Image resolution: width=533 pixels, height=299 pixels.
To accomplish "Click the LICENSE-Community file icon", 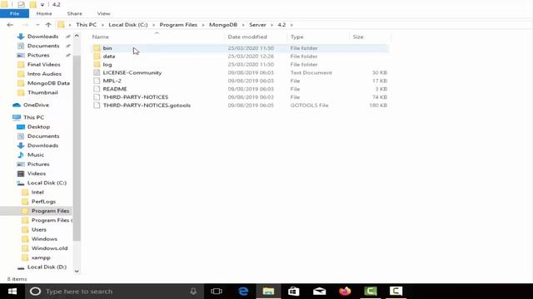I will coord(97,72).
